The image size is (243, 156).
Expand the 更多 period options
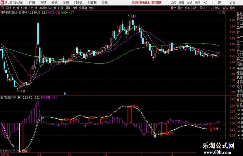pyautogui.click(x=92, y=8)
